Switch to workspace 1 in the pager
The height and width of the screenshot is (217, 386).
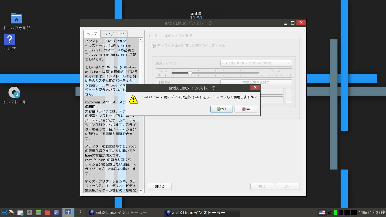[68, 212]
